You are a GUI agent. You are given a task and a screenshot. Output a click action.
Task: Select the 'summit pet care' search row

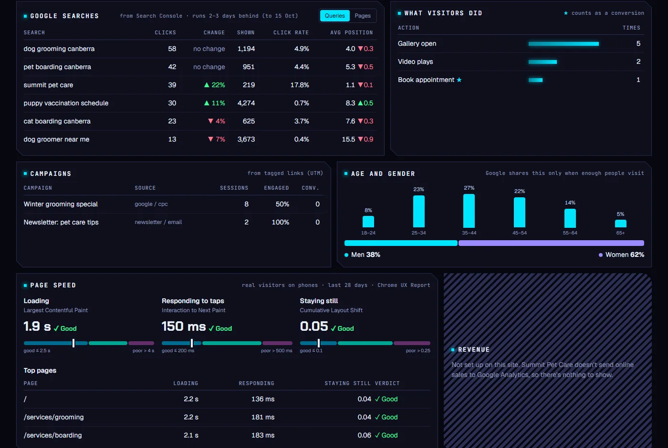tap(200, 85)
